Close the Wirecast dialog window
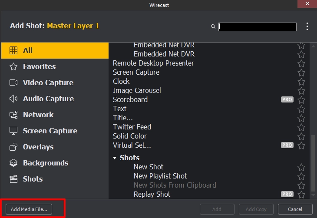This screenshot has height=218, width=317. [307, 4]
